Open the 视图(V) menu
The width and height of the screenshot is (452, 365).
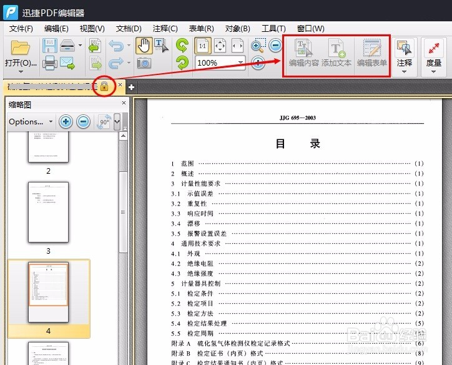pos(92,29)
